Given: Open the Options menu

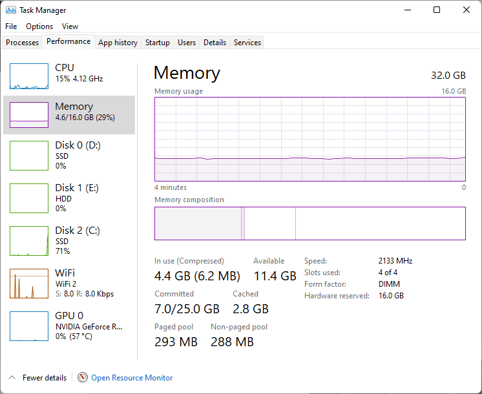Looking at the screenshot, I should pos(39,26).
